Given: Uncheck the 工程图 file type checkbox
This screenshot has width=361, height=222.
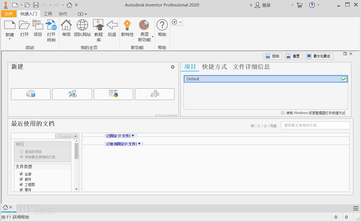Looking at the screenshot, I should click(21, 184).
